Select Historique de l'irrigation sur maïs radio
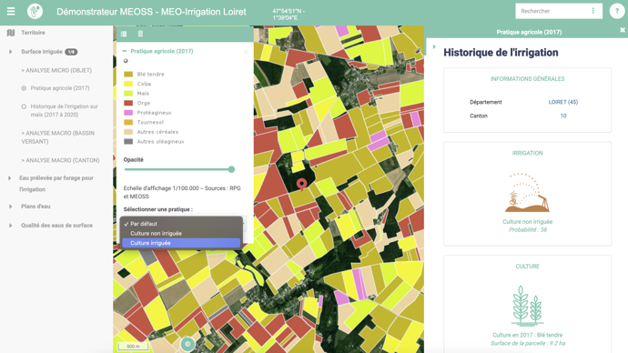Screen dimensions: 628x353 tap(24, 106)
